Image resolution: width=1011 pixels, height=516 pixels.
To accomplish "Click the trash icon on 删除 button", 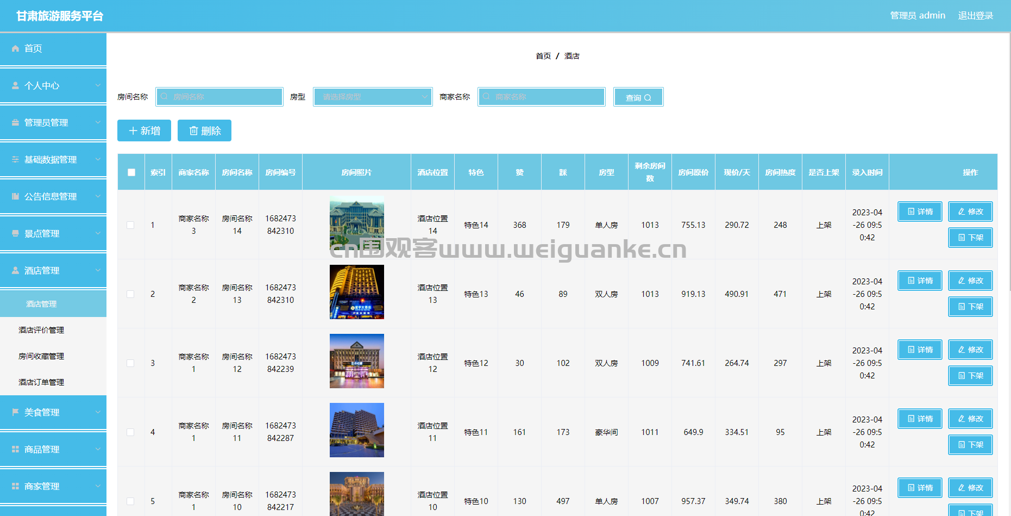I will (x=193, y=130).
